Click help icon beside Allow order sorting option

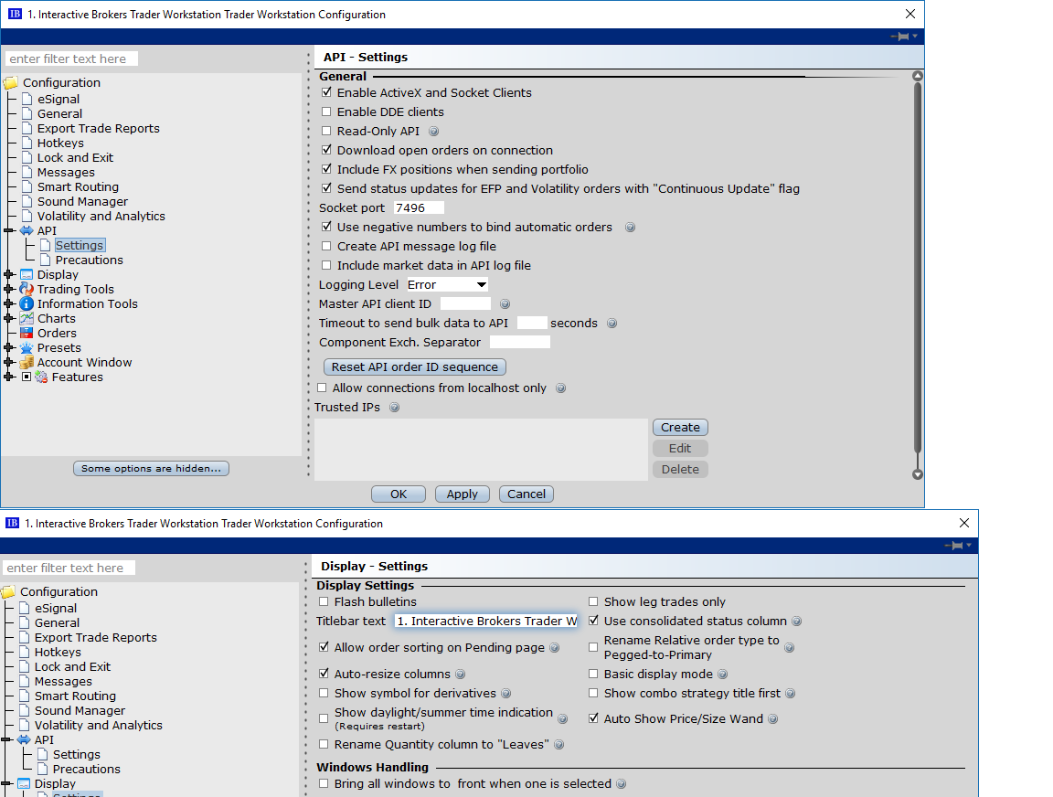555,647
